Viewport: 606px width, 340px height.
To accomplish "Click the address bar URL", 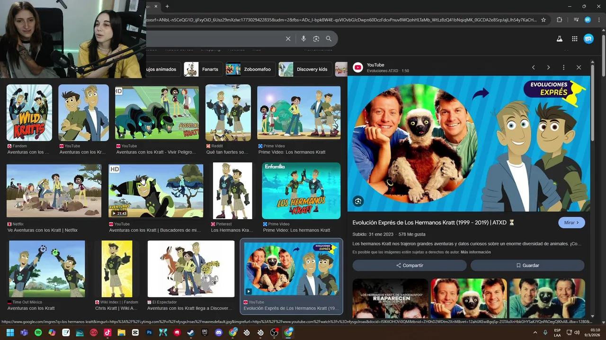I will pyautogui.click(x=341, y=20).
